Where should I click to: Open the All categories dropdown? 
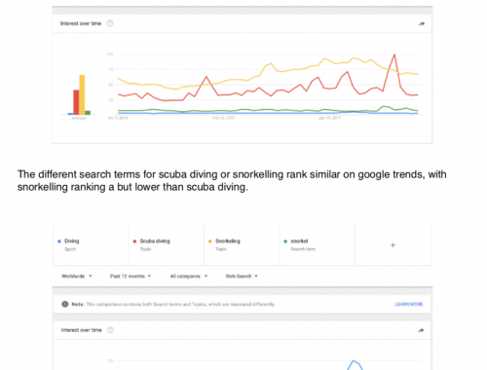[x=189, y=277]
